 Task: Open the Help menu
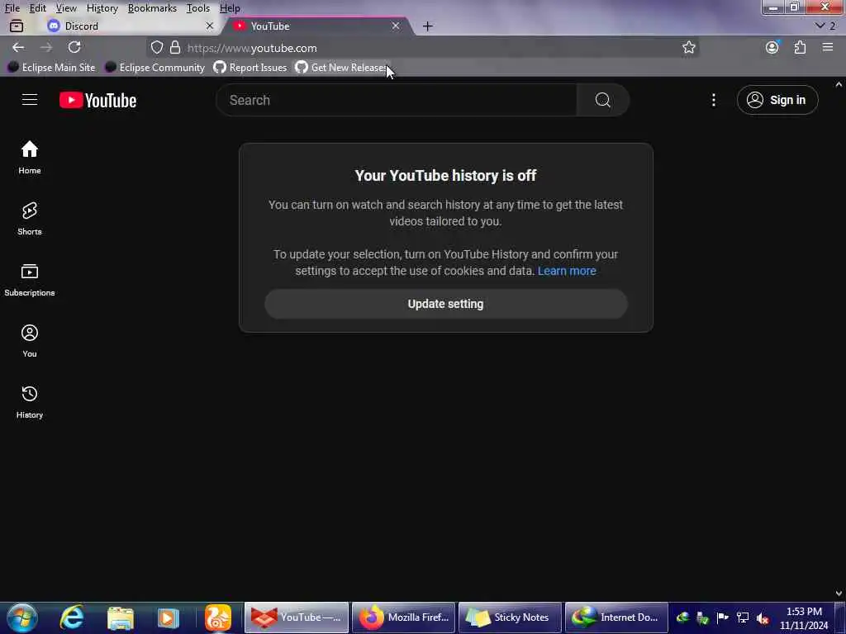pyautogui.click(x=230, y=8)
